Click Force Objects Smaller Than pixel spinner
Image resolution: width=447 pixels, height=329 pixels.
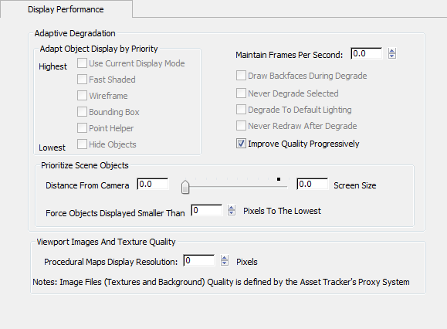click(232, 210)
